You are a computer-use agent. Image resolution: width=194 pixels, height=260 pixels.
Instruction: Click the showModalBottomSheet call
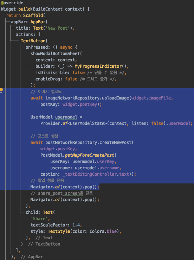[x=55, y=54]
